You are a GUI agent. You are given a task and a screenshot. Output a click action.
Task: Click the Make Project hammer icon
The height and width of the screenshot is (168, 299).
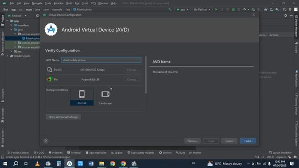pos(170,9)
